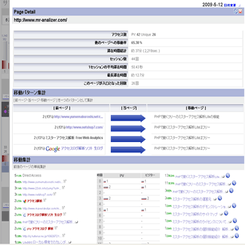
Task: Click globe icon beside ミスターアクセス解析のサイトマップ
Action: (226, 213)
